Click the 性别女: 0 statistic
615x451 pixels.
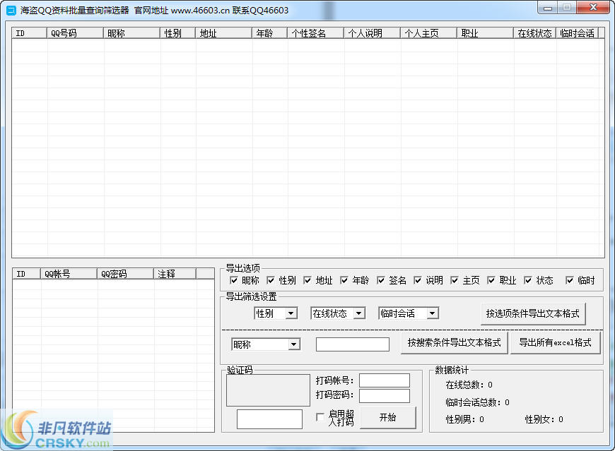[x=544, y=419]
